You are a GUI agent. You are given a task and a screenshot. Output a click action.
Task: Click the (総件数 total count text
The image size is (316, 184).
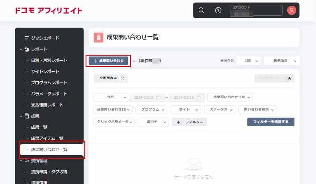(145, 61)
